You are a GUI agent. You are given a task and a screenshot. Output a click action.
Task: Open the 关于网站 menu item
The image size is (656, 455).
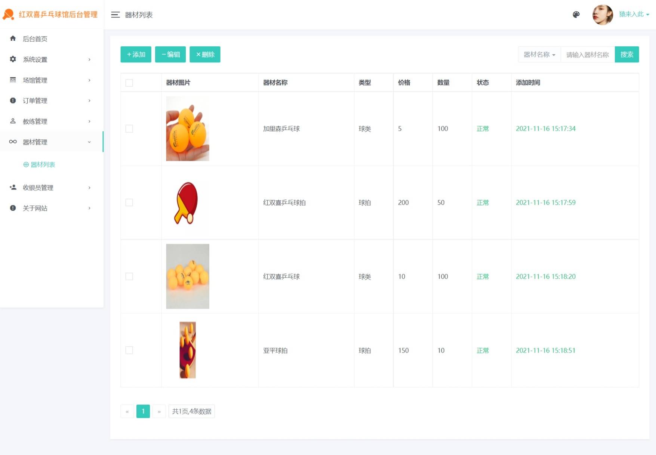35,208
